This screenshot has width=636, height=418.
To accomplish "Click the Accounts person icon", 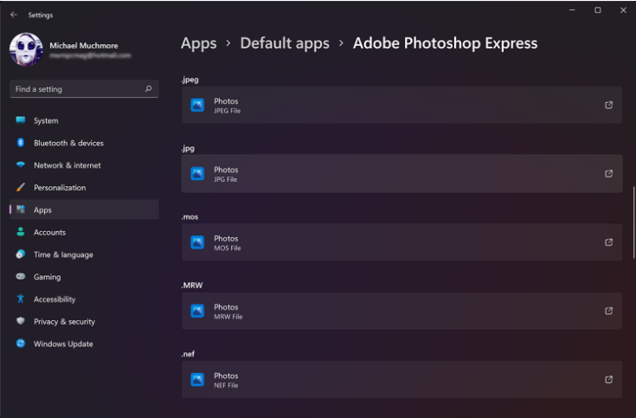I will tap(20, 232).
